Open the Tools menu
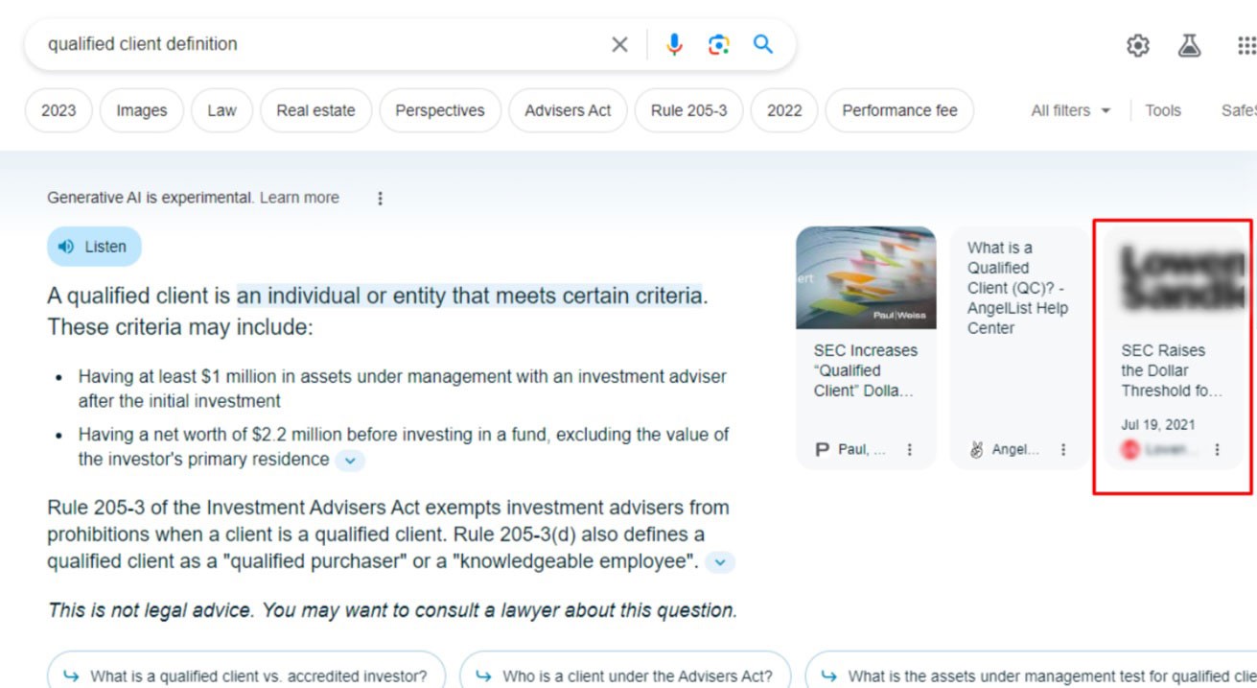Viewport: 1257px width, 688px height. 1163,110
